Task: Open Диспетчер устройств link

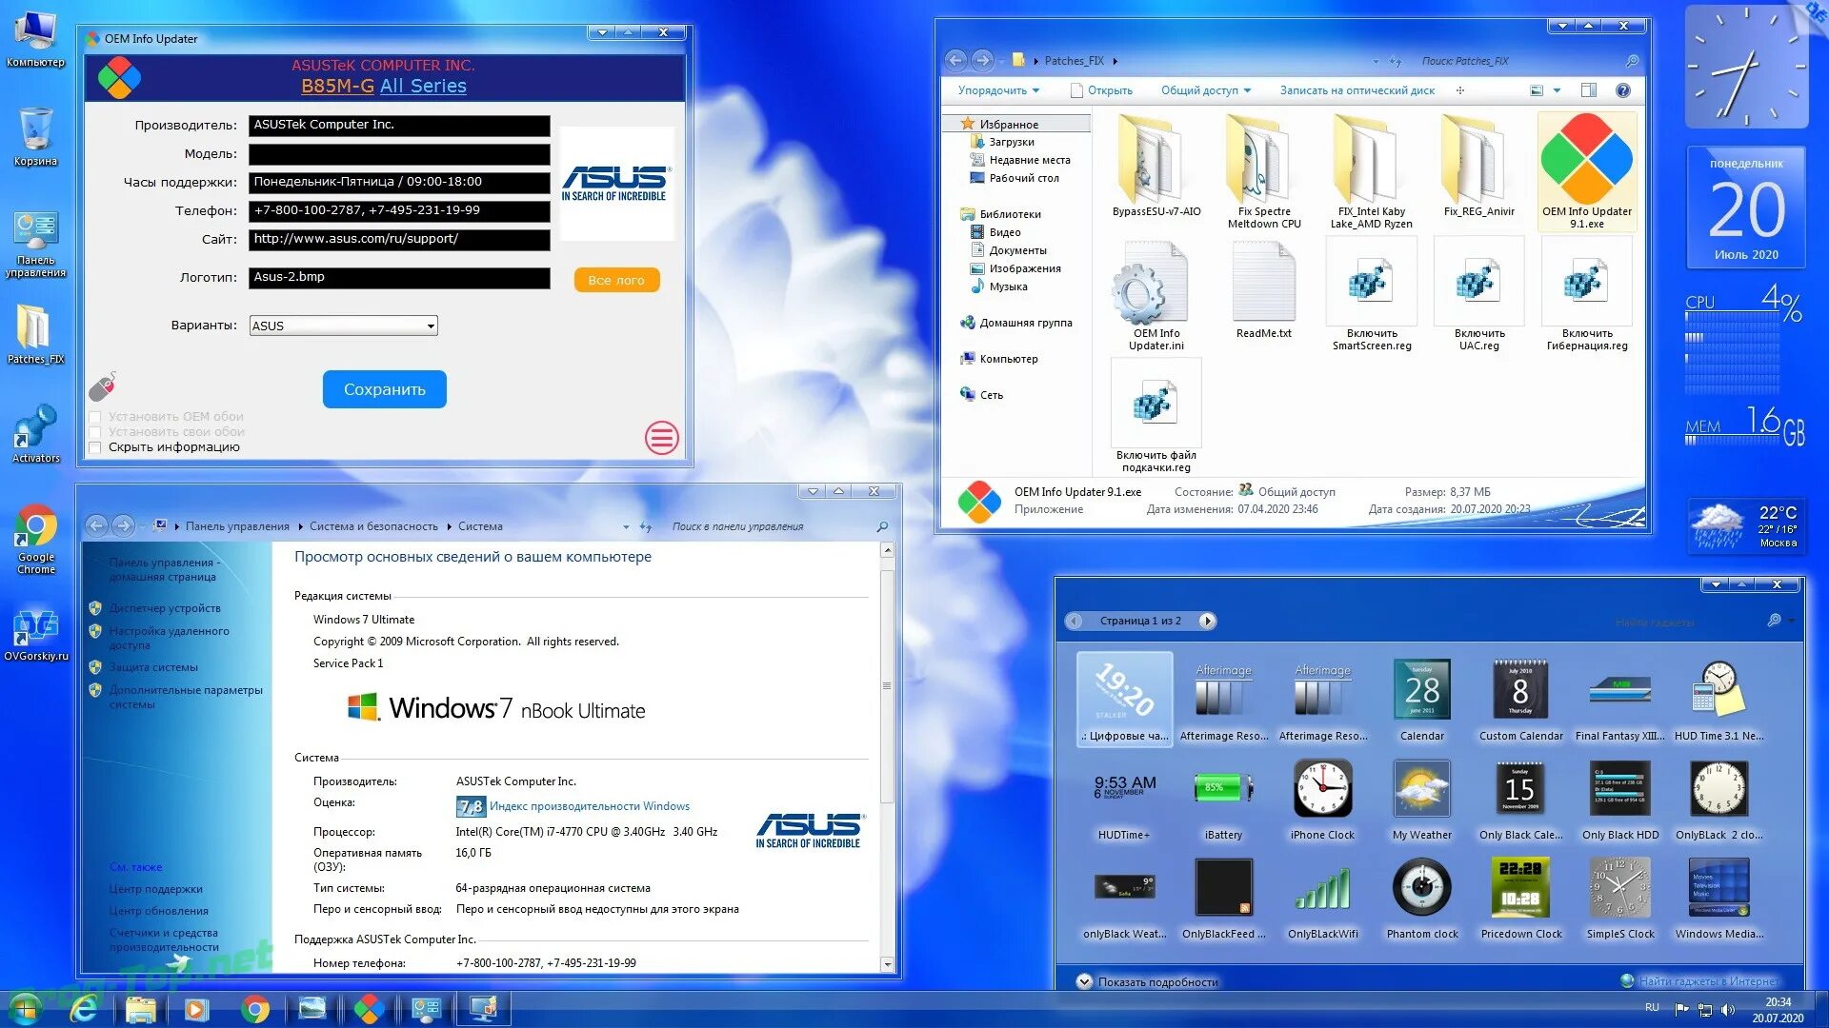Action: (x=164, y=608)
